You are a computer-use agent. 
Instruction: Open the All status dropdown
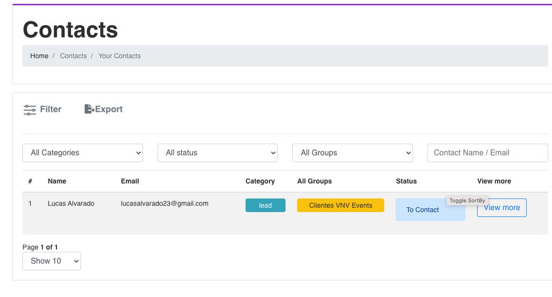pos(218,153)
